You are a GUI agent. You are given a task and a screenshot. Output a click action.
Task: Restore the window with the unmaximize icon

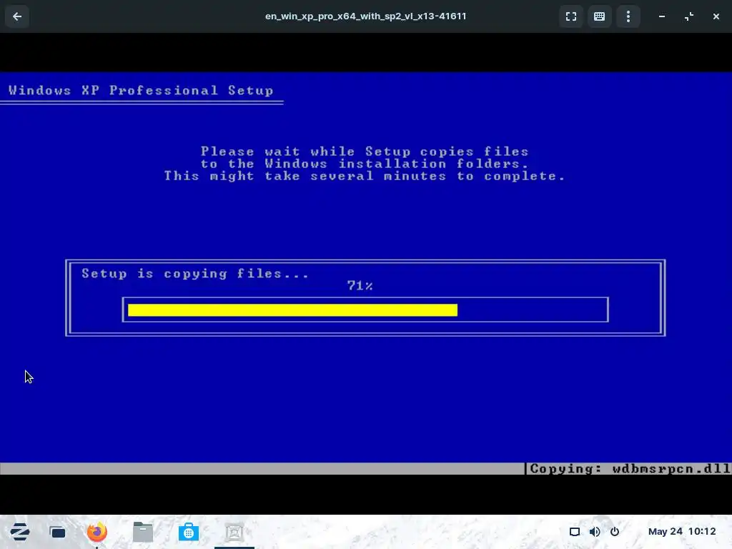(689, 16)
